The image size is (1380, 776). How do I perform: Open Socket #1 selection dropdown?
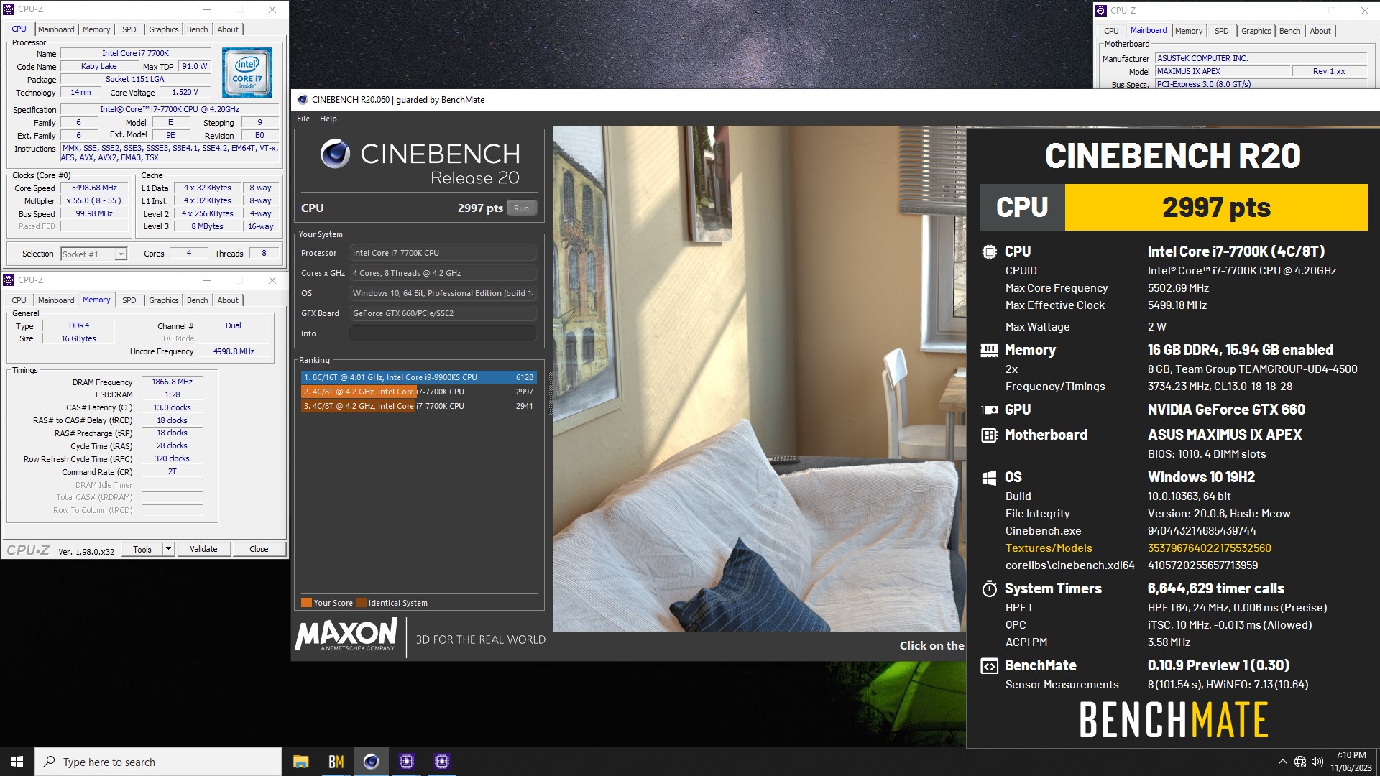(121, 254)
